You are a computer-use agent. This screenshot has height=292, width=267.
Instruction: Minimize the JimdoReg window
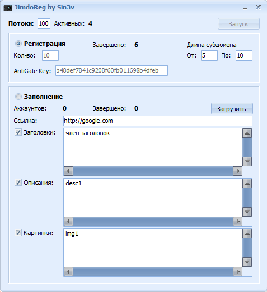pos(246,8)
